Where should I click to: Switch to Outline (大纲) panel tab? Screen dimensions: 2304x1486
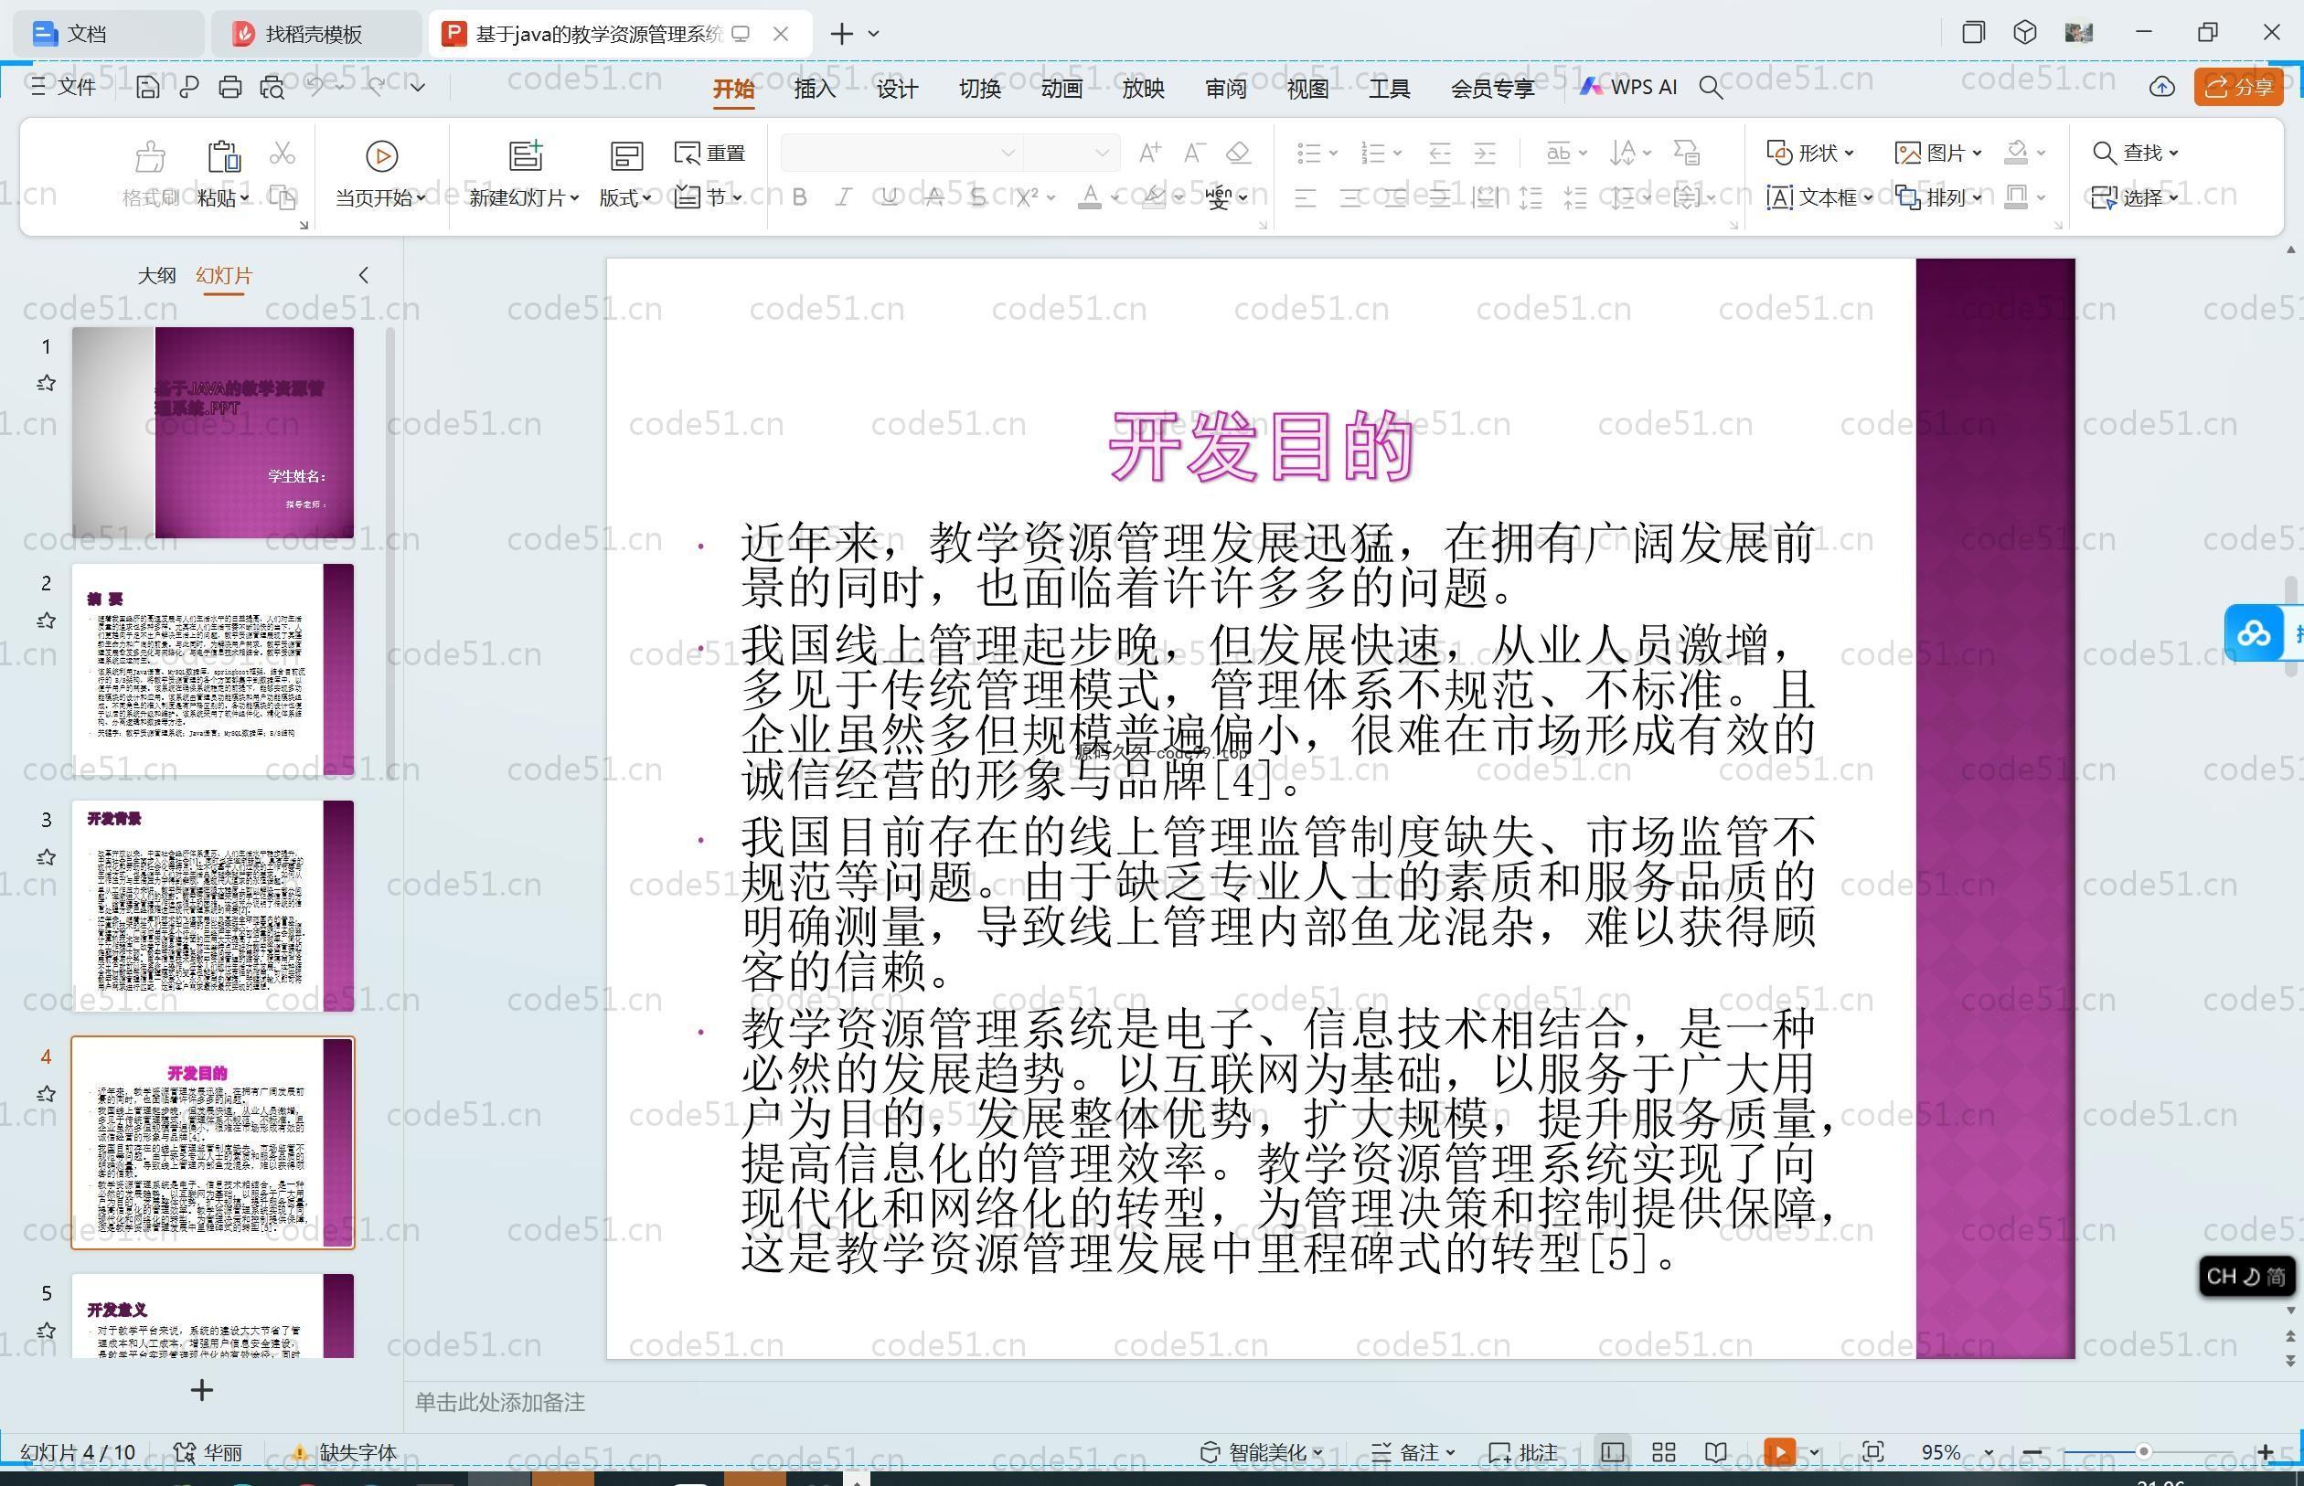(x=156, y=275)
